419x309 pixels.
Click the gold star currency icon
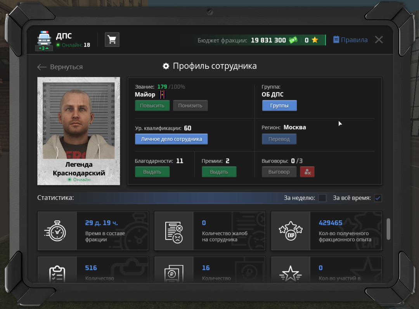point(315,40)
